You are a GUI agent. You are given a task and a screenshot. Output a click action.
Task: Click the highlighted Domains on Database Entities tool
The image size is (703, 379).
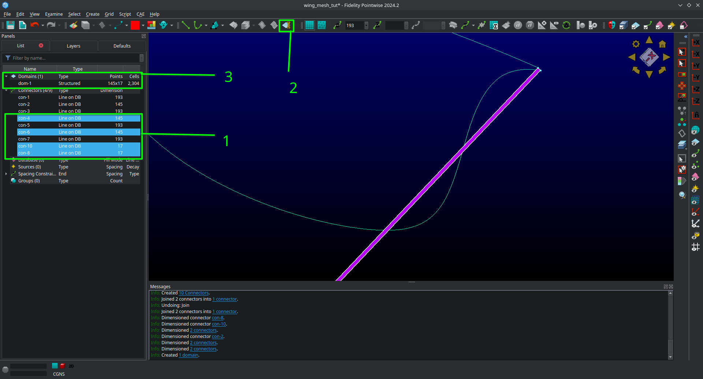coord(287,25)
